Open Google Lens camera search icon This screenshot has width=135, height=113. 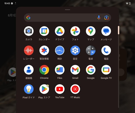(x=107, y=18)
